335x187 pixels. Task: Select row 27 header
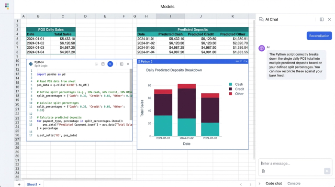(x=17, y=139)
